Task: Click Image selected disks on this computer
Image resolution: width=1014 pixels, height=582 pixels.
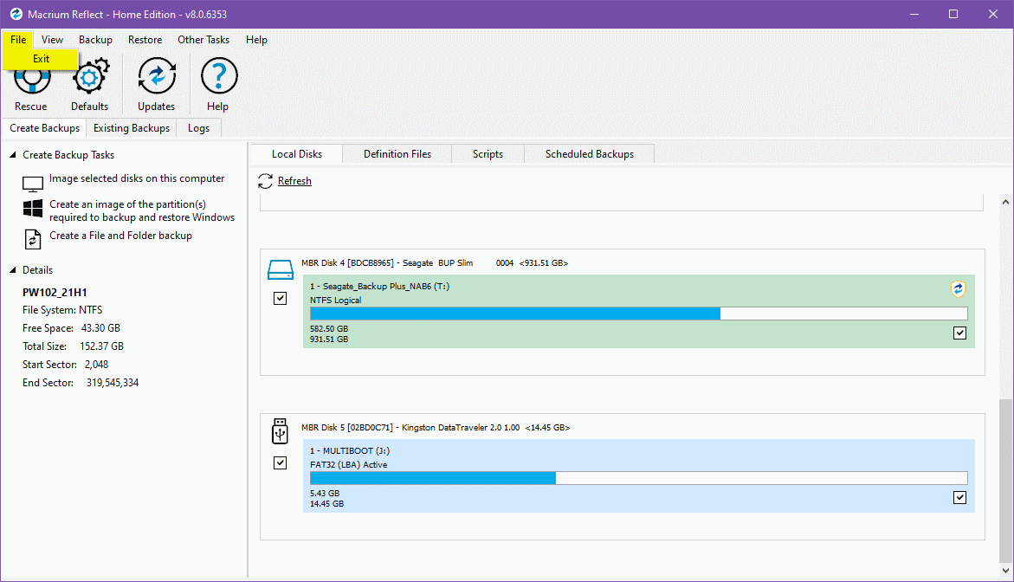Action: click(137, 178)
